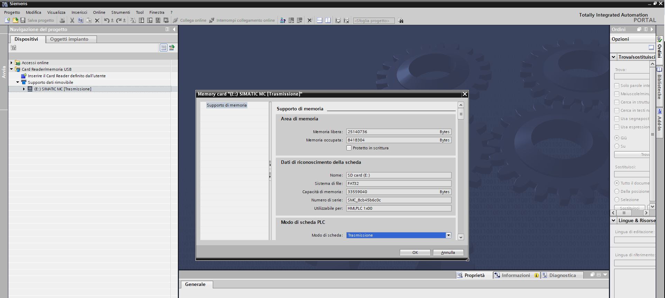Click the delete X toolbar icon
The height and width of the screenshot is (298, 665).
[x=97, y=20]
